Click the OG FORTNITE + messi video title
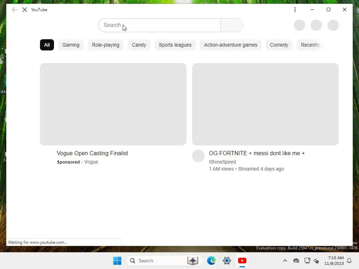 (257, 153)
